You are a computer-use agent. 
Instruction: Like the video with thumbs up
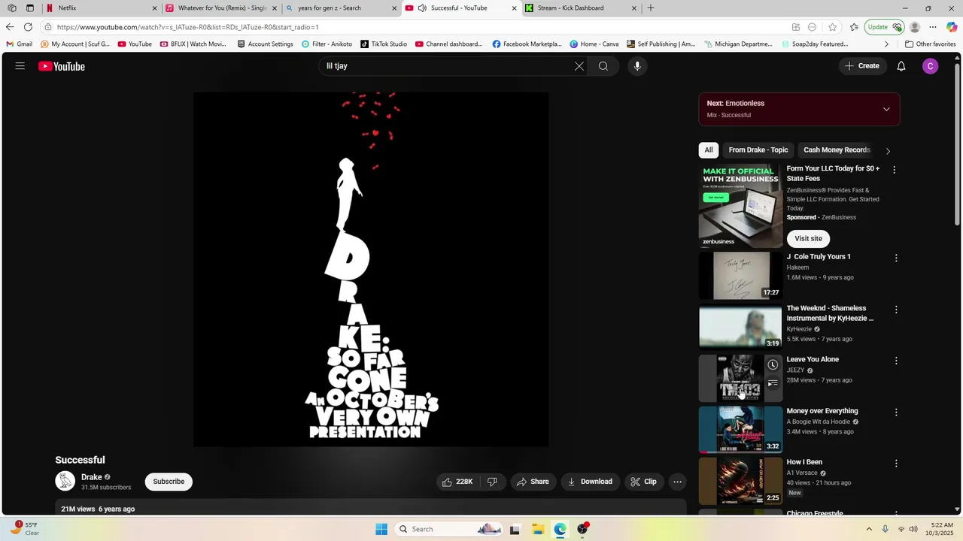457,482
